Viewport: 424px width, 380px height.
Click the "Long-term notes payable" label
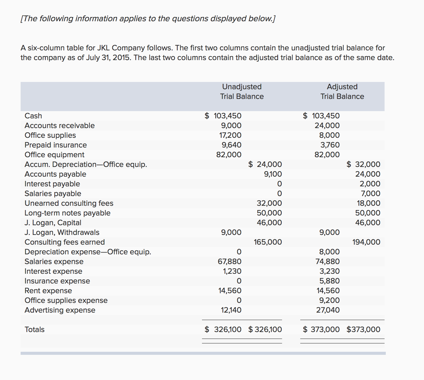(67, 213)
